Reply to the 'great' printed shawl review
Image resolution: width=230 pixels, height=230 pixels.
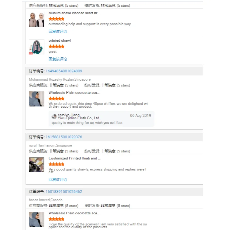(58, 59)
